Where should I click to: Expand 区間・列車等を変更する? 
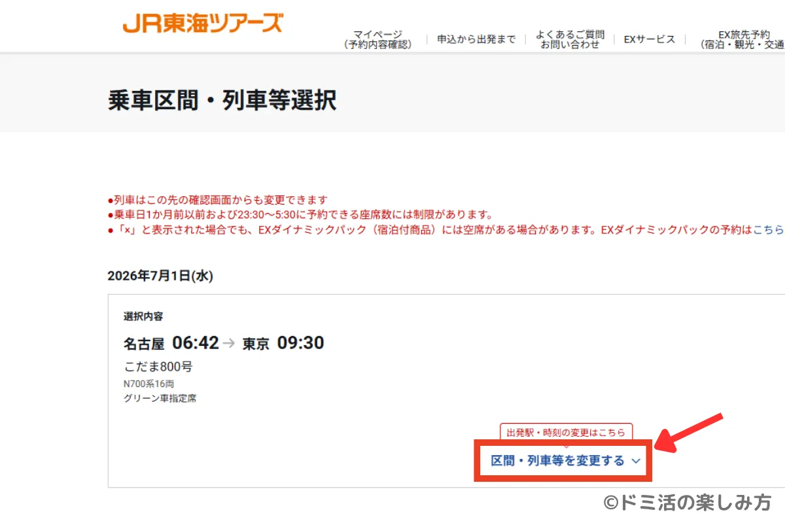(x=563, y=461)
